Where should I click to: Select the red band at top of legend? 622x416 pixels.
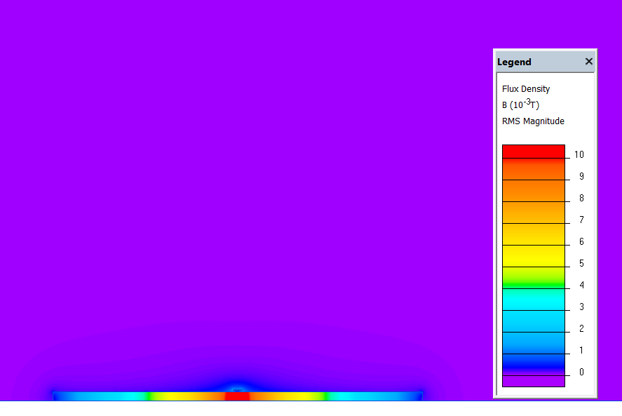(533, 151)
